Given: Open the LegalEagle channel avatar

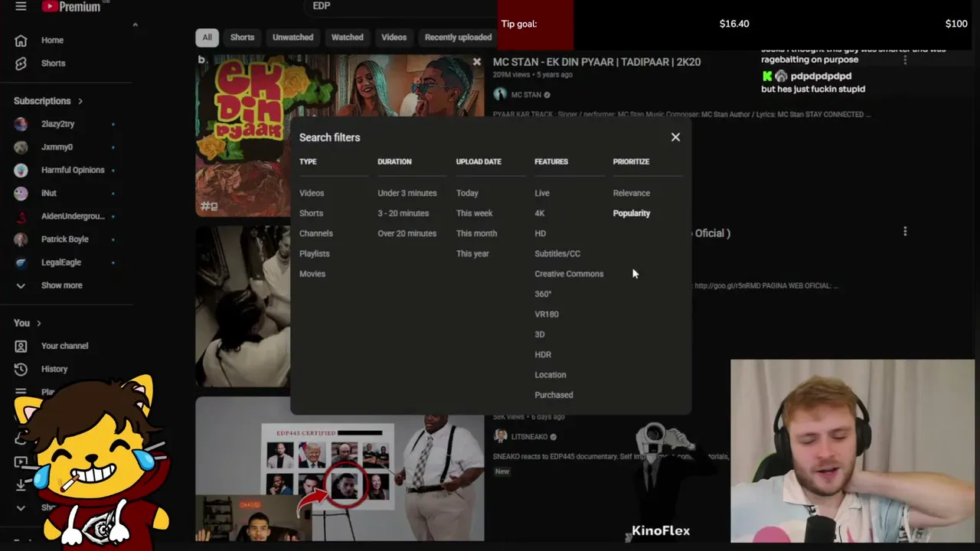Looking at the screenshot, I should (x=21, y=262).
